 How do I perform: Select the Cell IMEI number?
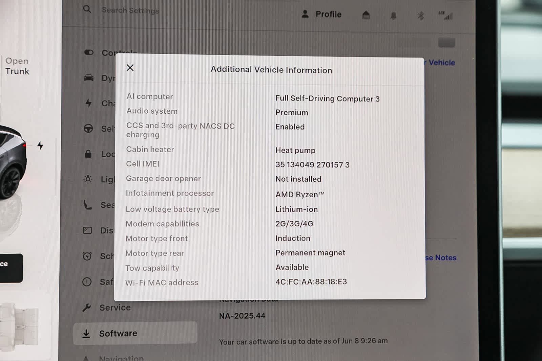[312, 165]
